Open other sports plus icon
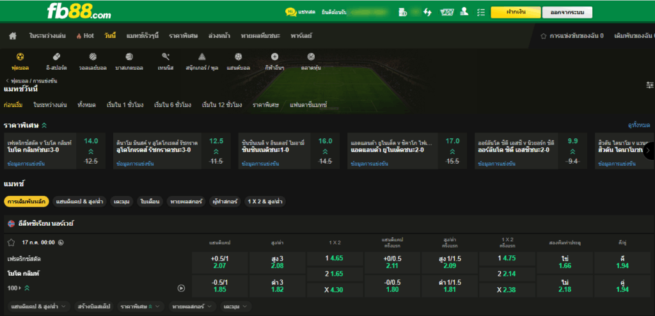The width and height of the screenshot is (655, 316). click(274, 56)
